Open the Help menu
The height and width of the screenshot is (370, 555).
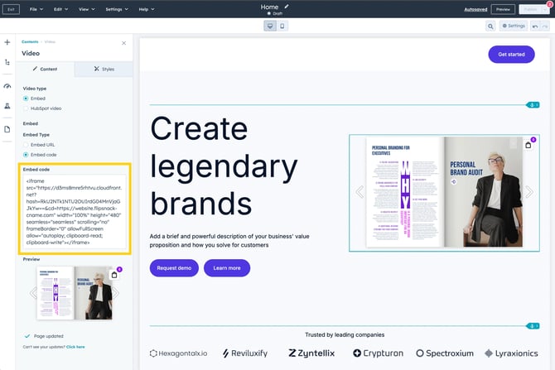click(x=147, y=9)
